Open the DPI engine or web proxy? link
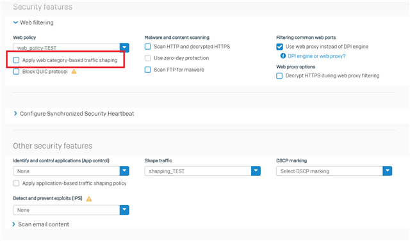Screen dimensions: 410x241 pyautogui.click(x=316, y=56)
